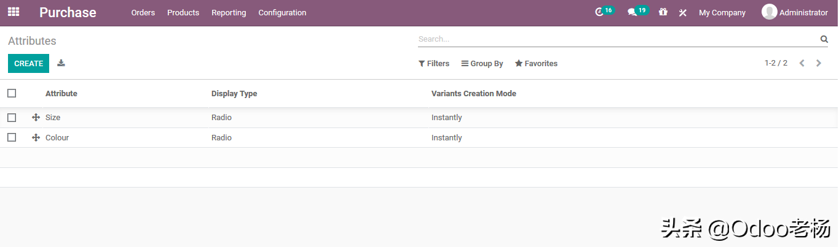
Task: Expand the Group By dropdown
Action: pyautogui.click(x=483, y=64)
